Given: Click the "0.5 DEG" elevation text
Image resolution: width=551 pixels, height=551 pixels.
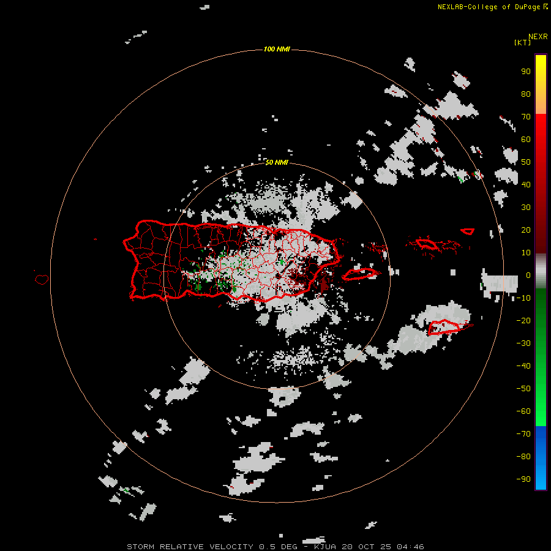Looking at the screenshot, I should click(x=279, y=547).
